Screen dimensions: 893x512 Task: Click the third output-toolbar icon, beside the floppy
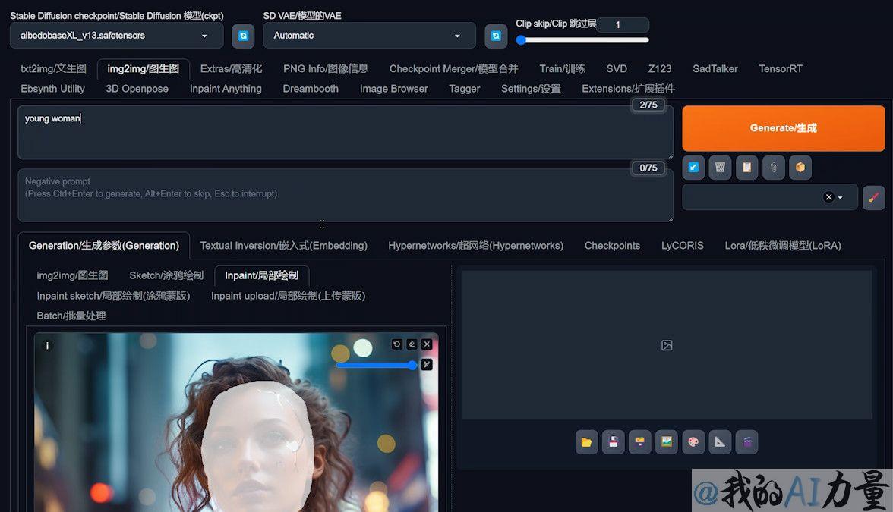[640, 442]
